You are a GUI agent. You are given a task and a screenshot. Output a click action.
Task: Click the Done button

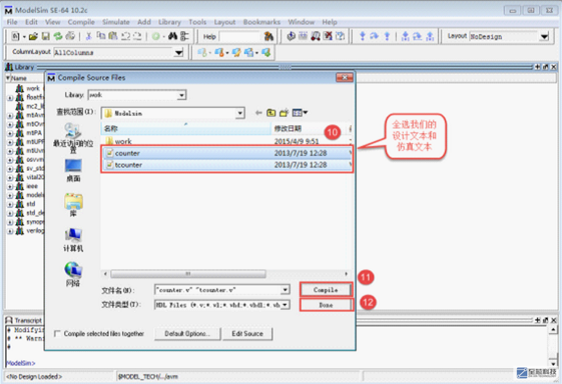pos(326,305)
